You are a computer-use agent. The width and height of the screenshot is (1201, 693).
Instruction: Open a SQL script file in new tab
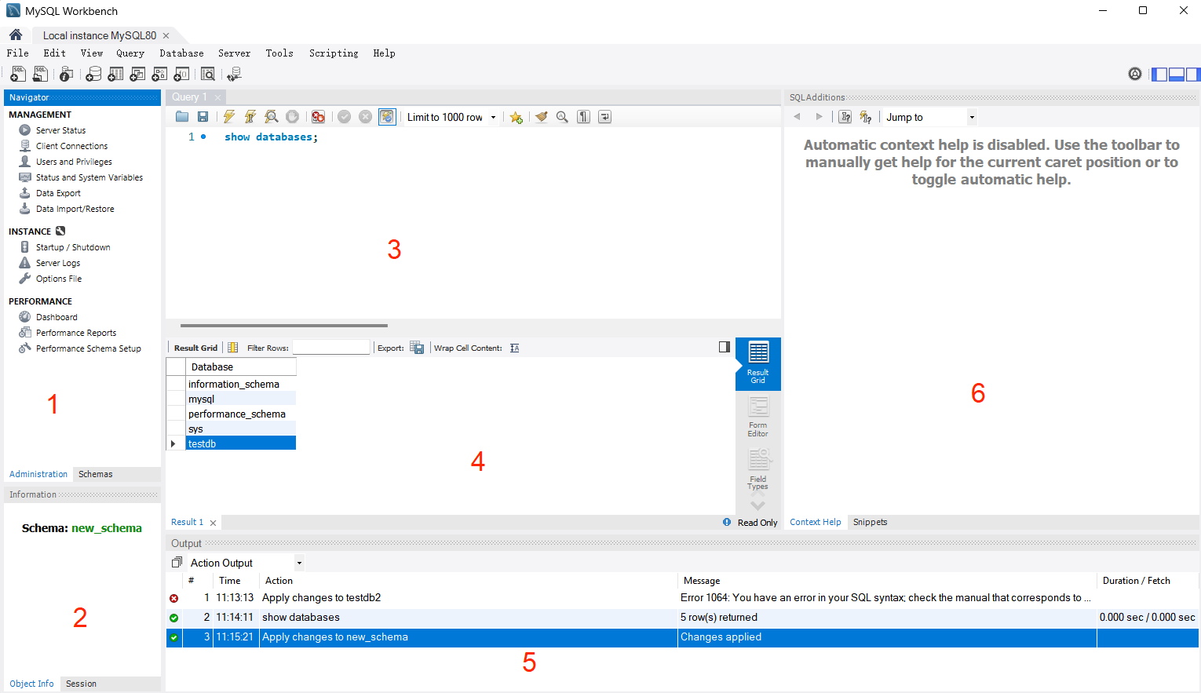tap(40, 74)
